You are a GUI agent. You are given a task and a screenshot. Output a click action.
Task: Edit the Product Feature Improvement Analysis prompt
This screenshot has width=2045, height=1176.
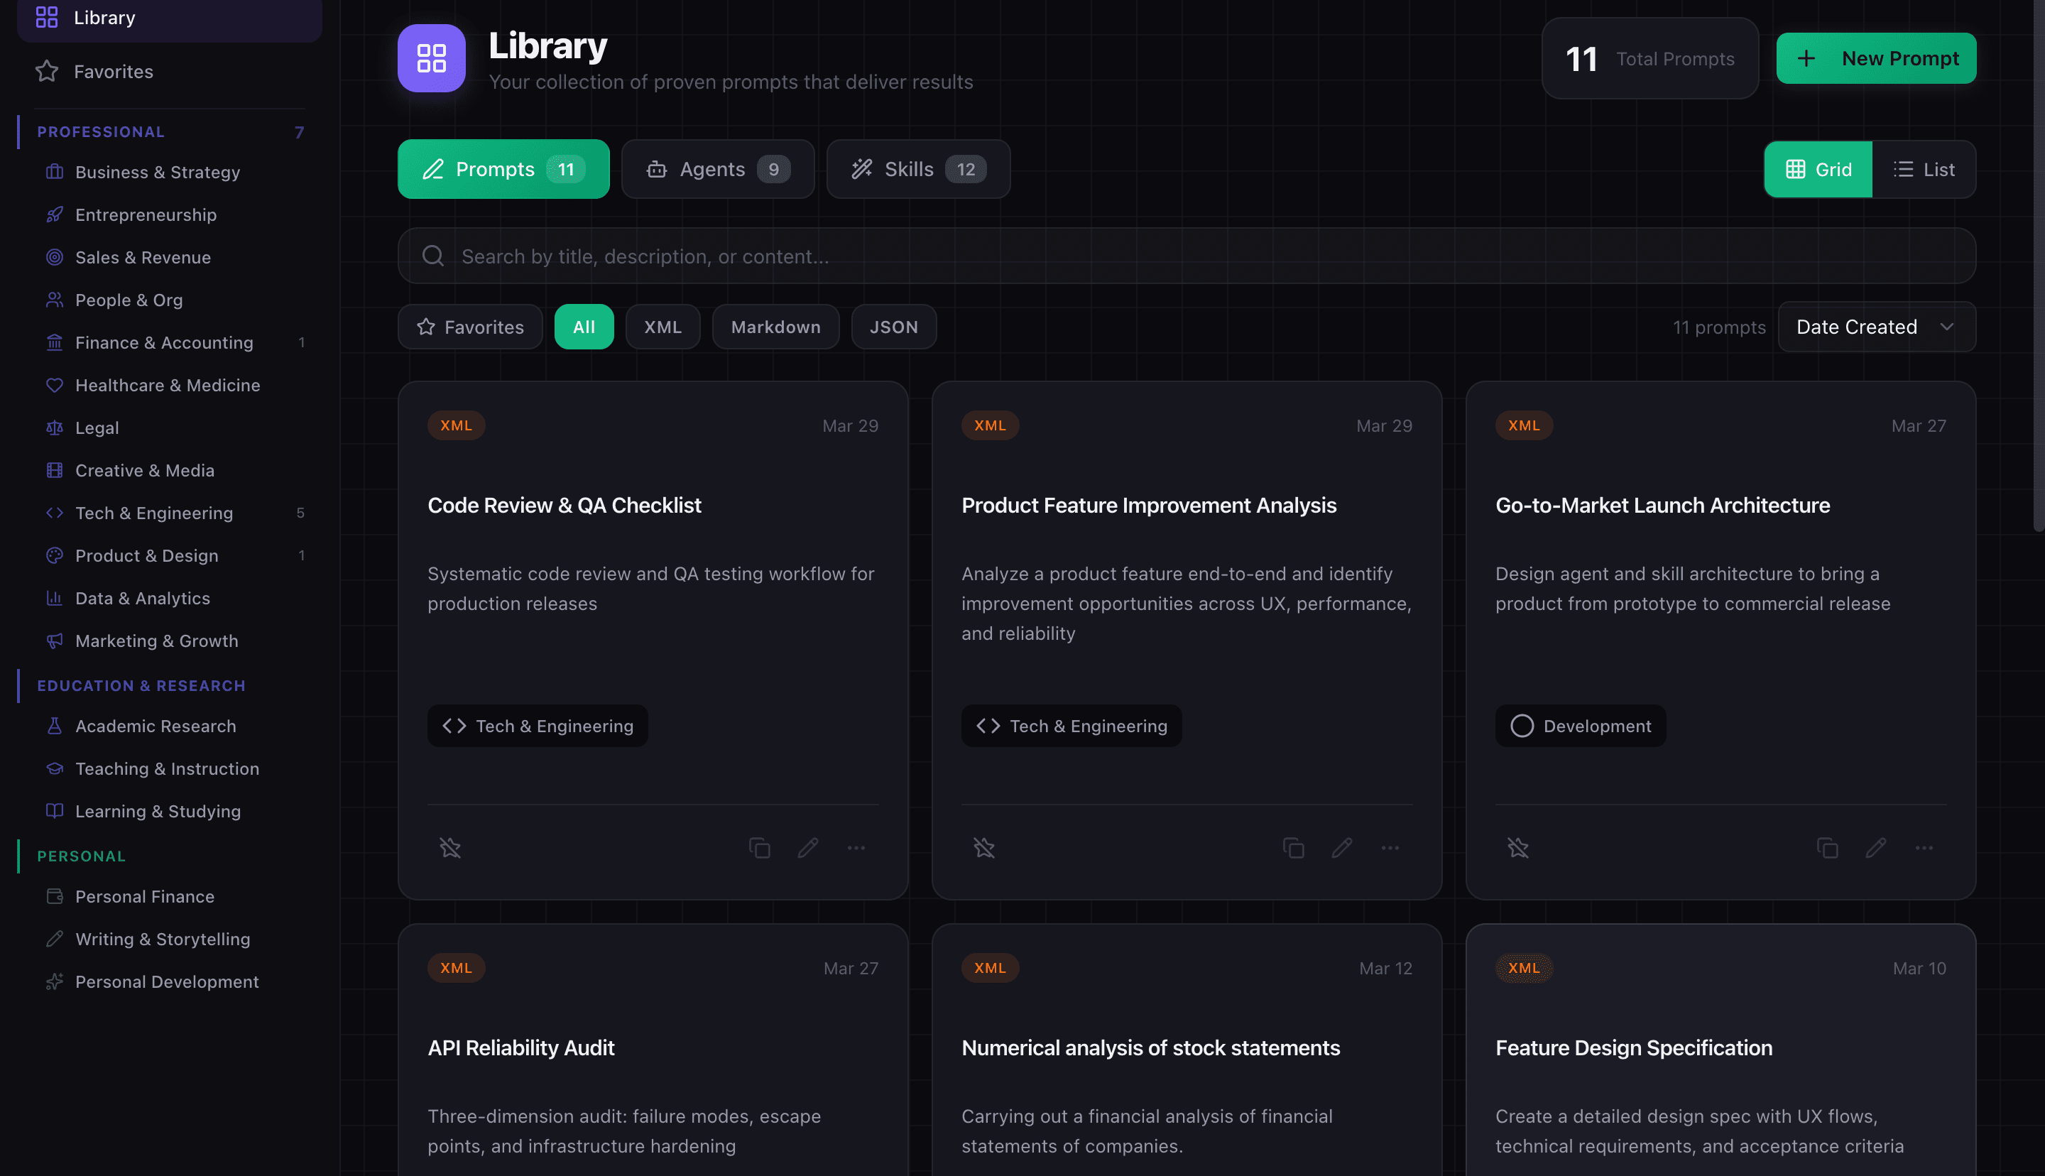[1341, 847]
